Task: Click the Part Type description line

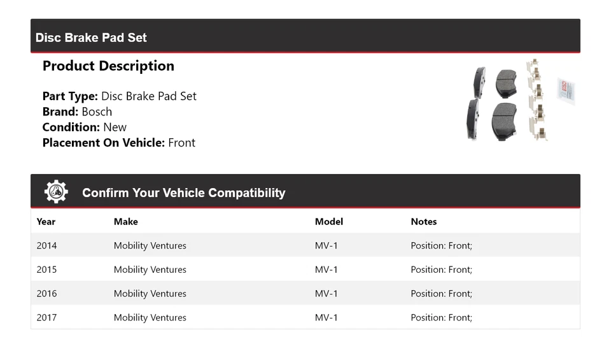Action: (119, 96)
